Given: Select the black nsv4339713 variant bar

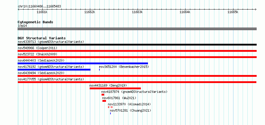Looking at the screenshot, I should [x=137, y=45].
